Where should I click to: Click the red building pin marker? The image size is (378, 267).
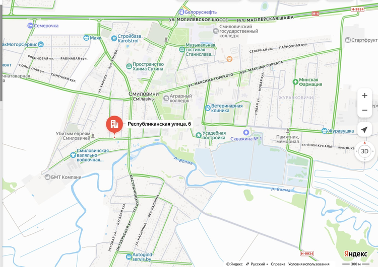tap(114, 125)
